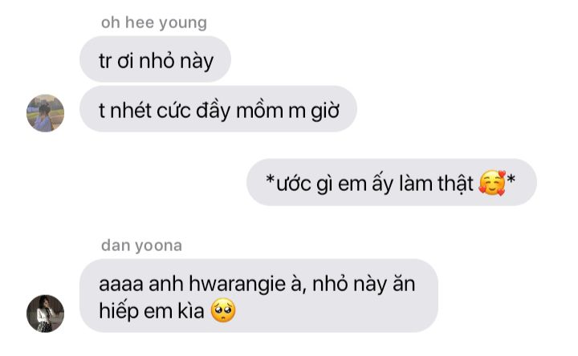Image resolution: width=578 pixels, height=356 pixels.
Task: Click the word 'hwarangie' in the last message
Action: click(x=237, y=285)
